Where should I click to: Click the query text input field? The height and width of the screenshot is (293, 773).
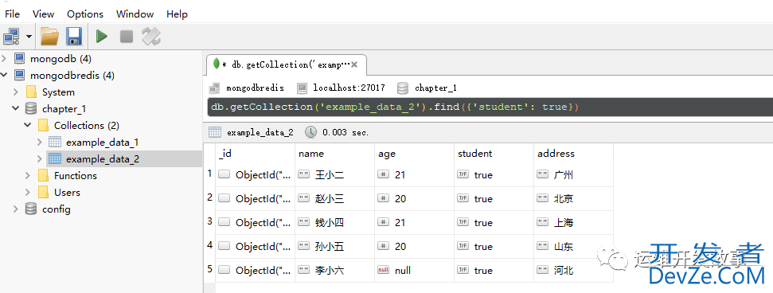(x=490, y=107)
